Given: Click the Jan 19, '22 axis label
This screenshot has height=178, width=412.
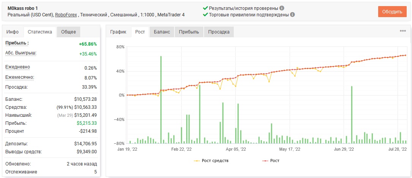Looking at the screenshot, I should (x=127, y=149).
